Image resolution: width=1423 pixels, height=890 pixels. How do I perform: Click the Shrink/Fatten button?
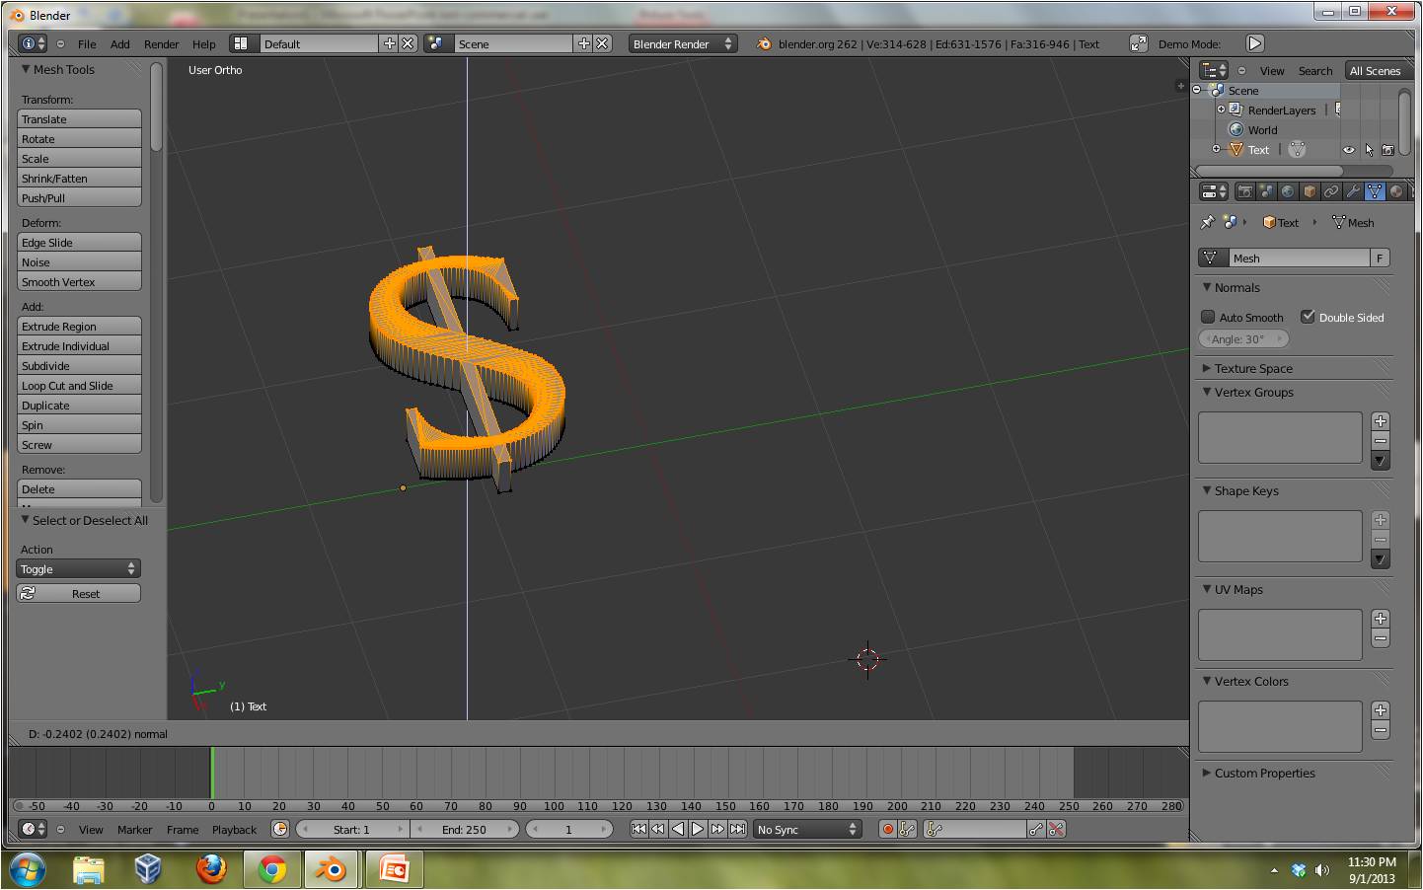[x=79, y=178]
